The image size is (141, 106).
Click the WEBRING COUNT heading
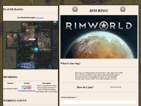[x=15, y=101]
